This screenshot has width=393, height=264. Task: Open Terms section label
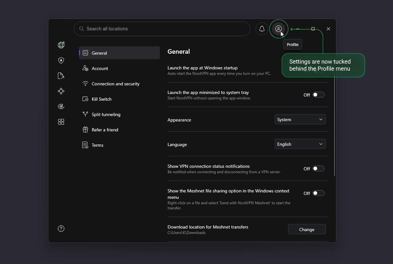(97, 145)
